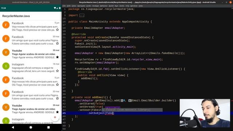The width and height of the screenshot is (233, 131).
Task: Open the Analyze menu
Action: (x=95, y=6)
